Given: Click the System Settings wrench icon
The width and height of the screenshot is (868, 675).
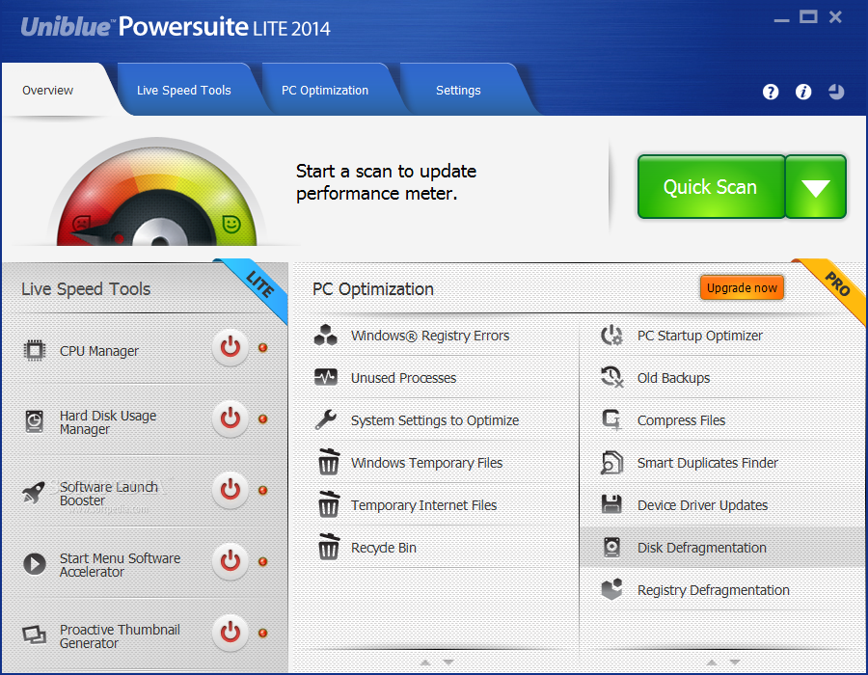Looking at the screenshot, I should point(326,419).
